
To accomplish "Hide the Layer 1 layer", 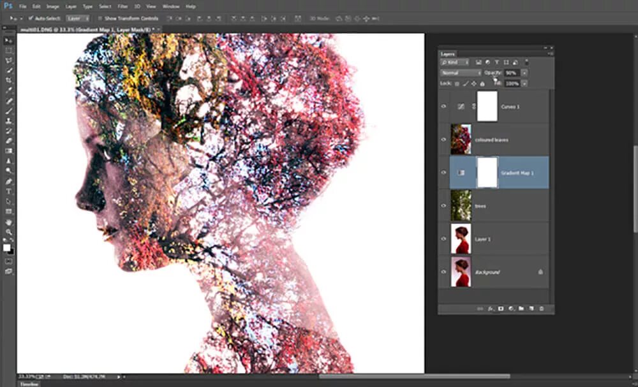I will (444, 239).
